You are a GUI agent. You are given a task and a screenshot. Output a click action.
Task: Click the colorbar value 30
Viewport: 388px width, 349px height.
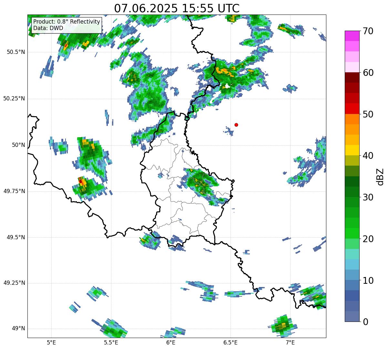coord(368,197)
